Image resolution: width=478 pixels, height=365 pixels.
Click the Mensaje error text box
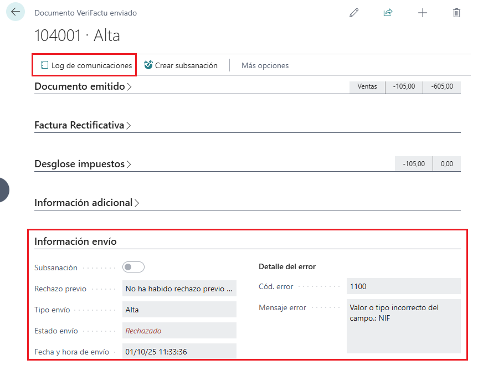point(403,326)
